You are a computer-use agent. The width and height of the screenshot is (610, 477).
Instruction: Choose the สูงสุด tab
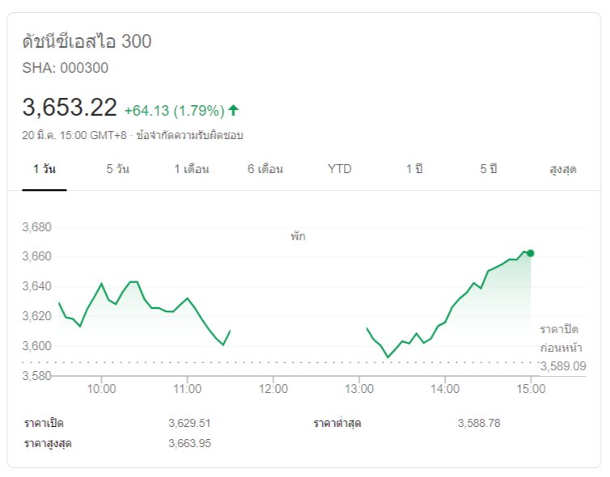[562, 170]
